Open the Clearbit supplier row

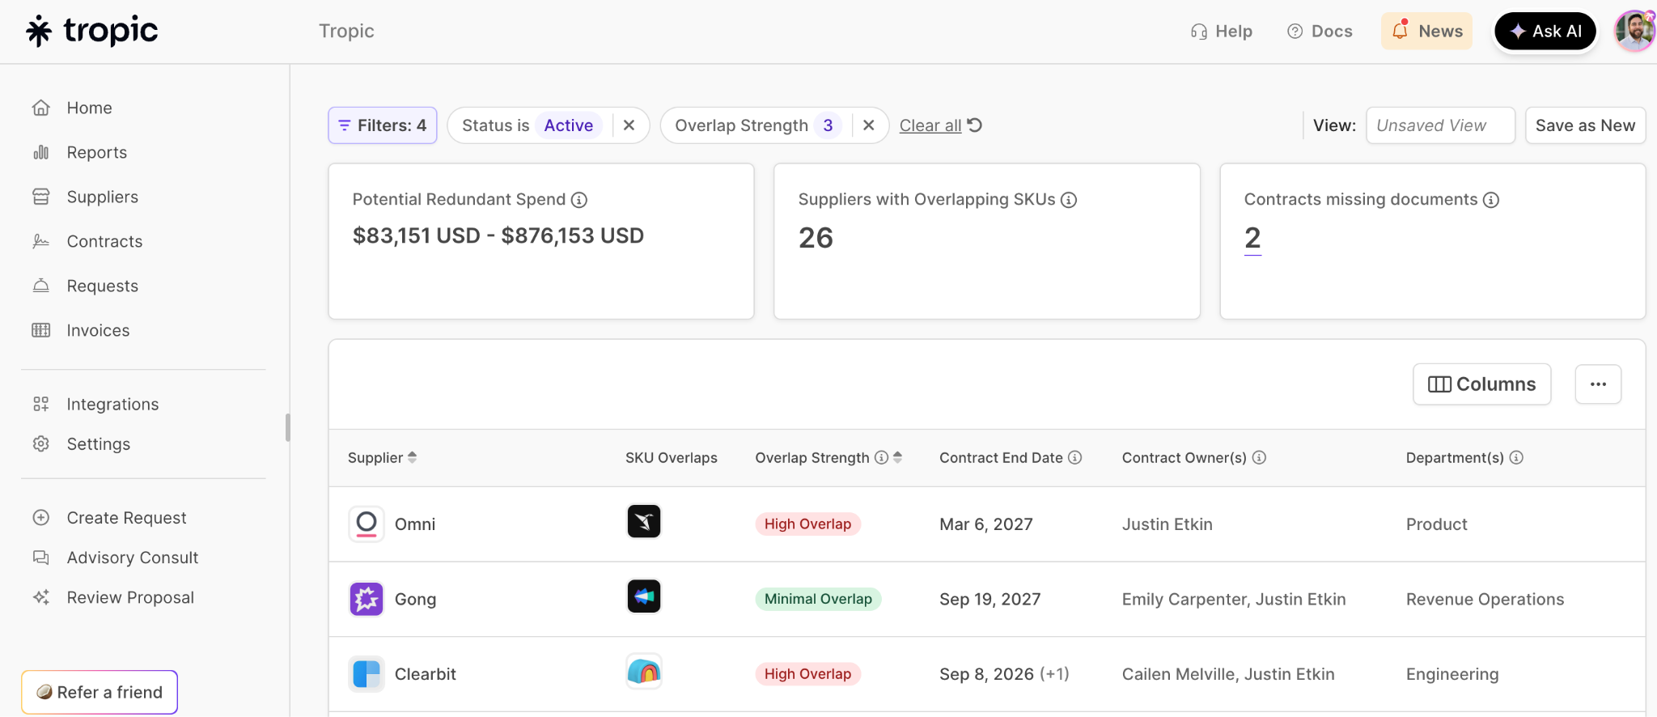(987, 675)
